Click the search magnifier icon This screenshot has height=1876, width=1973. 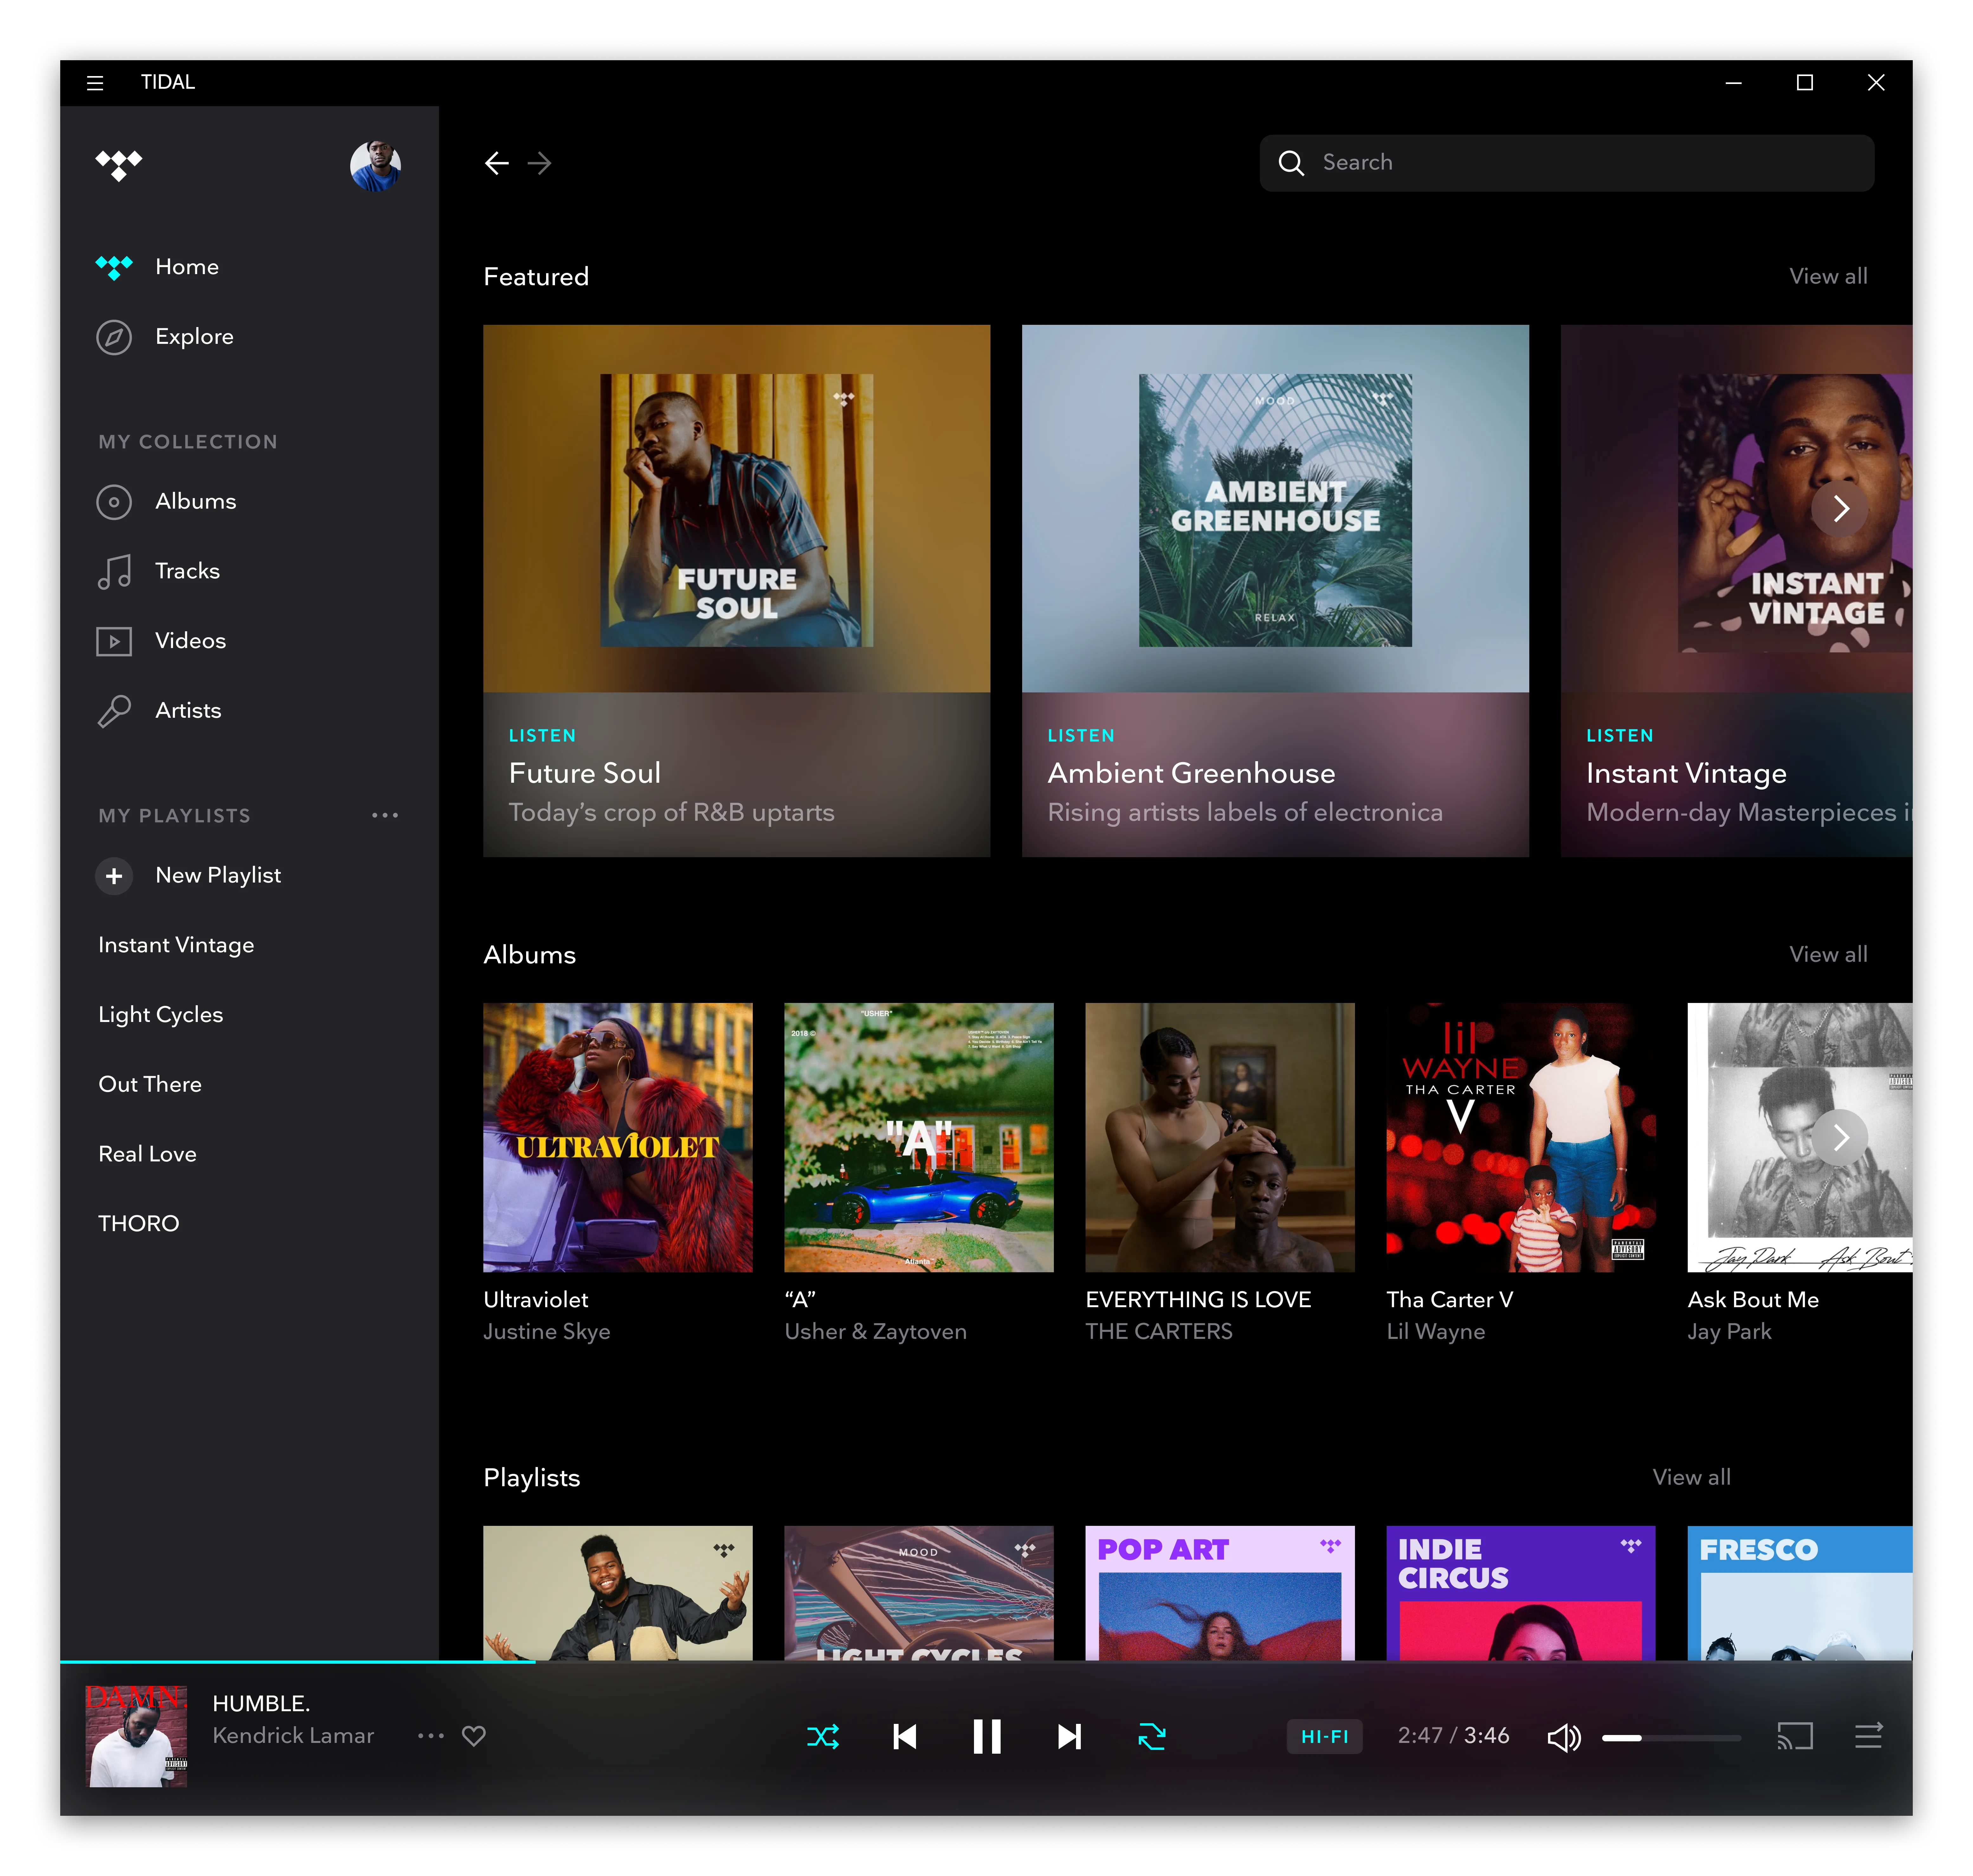click(x=1291, y=163)
